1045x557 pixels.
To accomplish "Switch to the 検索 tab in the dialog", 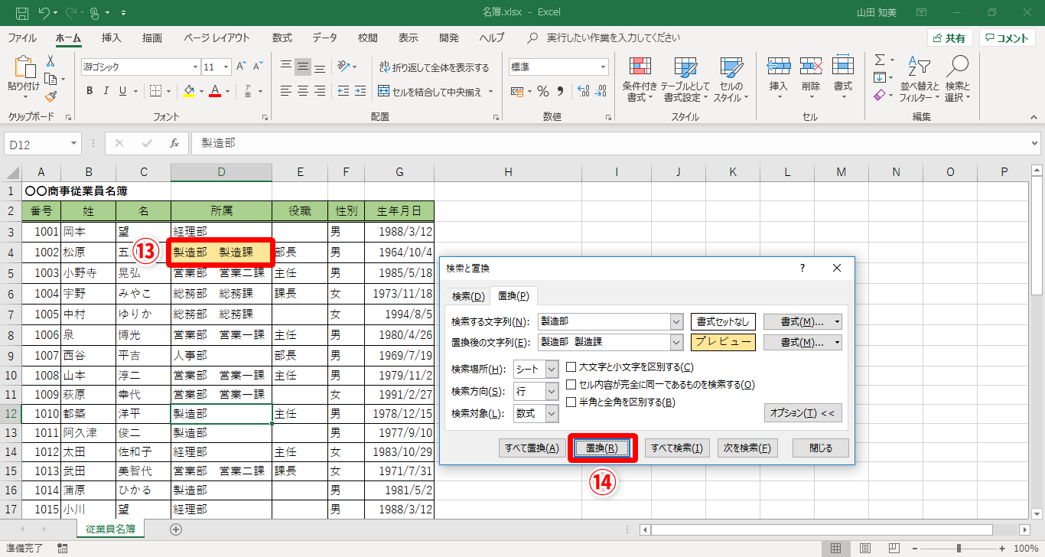I will coord(468,296).
